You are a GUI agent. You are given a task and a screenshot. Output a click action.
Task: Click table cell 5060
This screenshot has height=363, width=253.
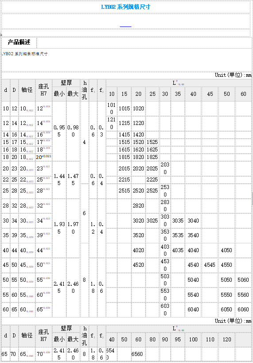(x=243, y=280)
